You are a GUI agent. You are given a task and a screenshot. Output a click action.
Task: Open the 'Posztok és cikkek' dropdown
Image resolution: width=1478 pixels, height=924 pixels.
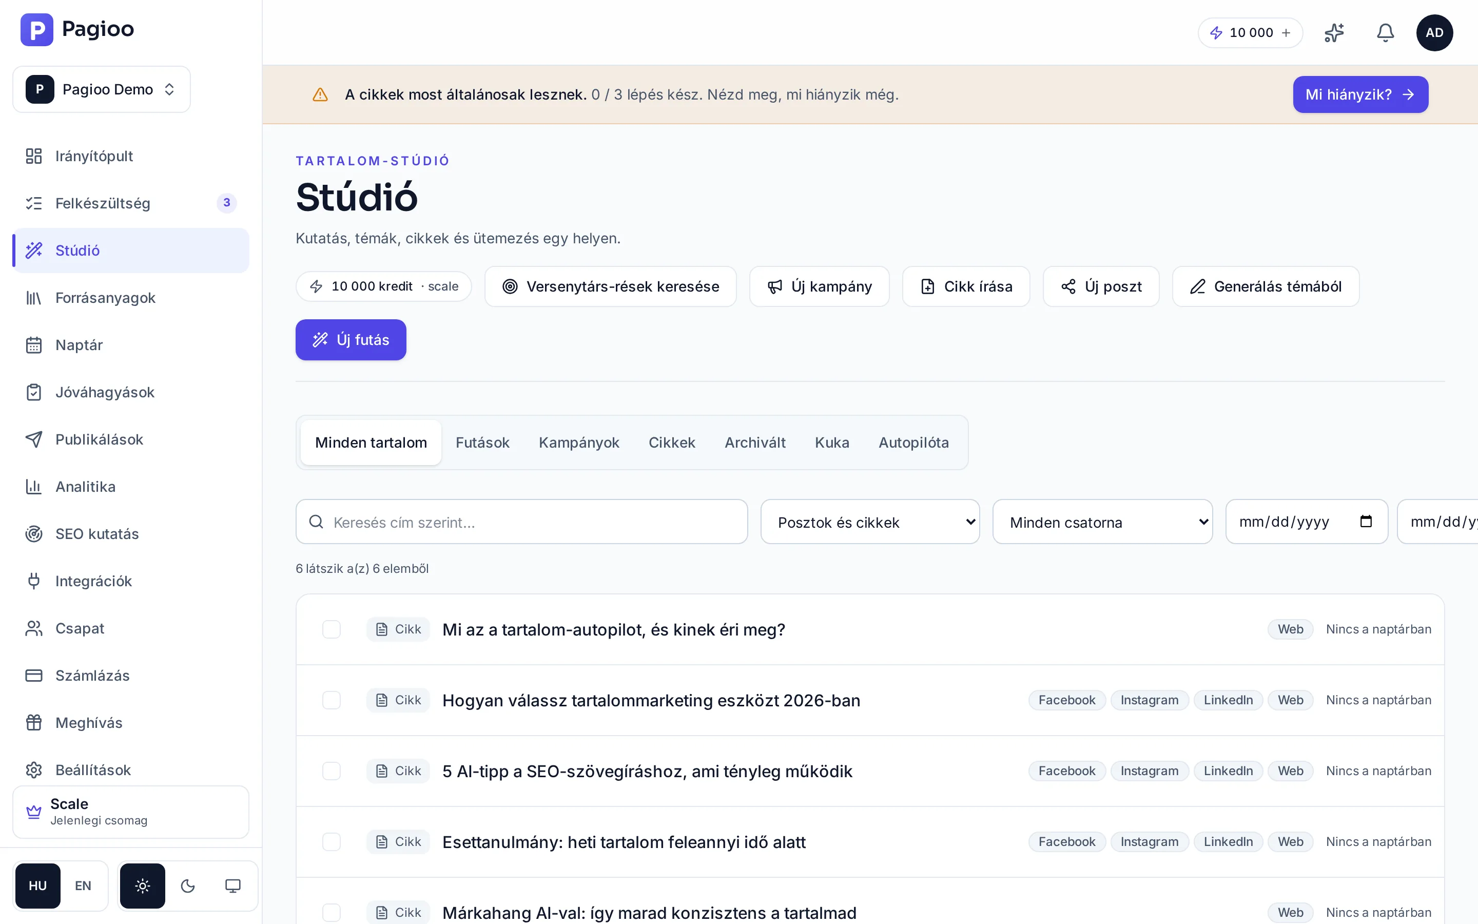(x=870, y=522)
